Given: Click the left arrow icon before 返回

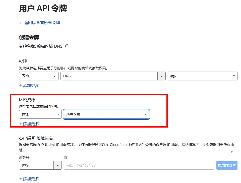Looking at the screenshot, I should tap(21, 23).
